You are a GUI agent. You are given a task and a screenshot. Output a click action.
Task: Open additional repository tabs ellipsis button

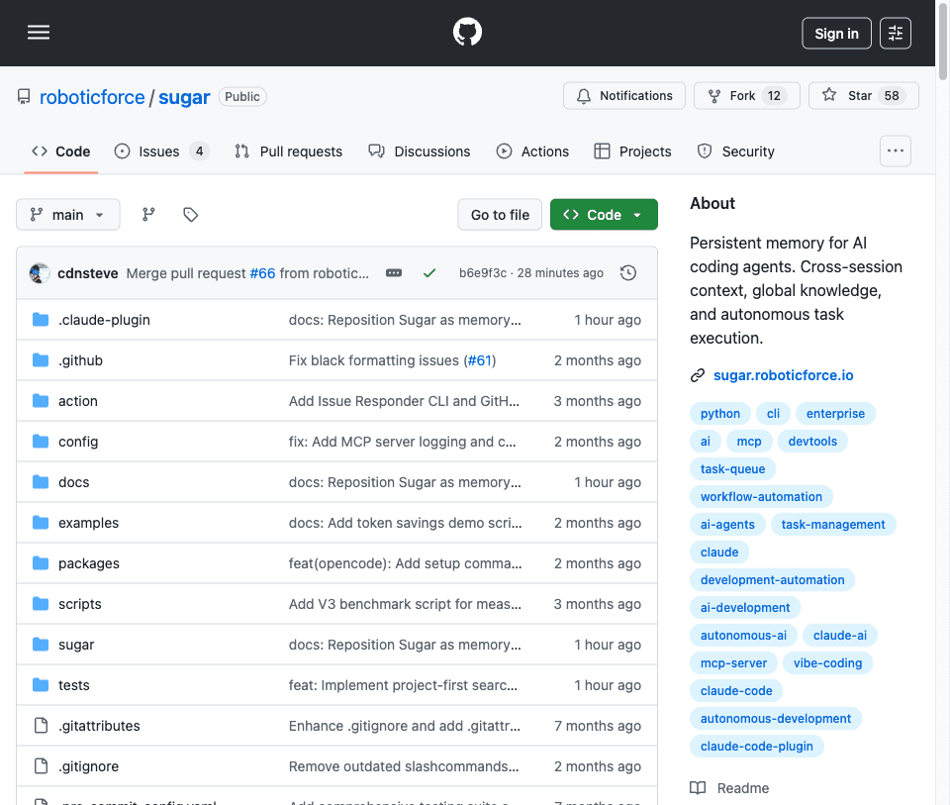click(x=896, y=151)
